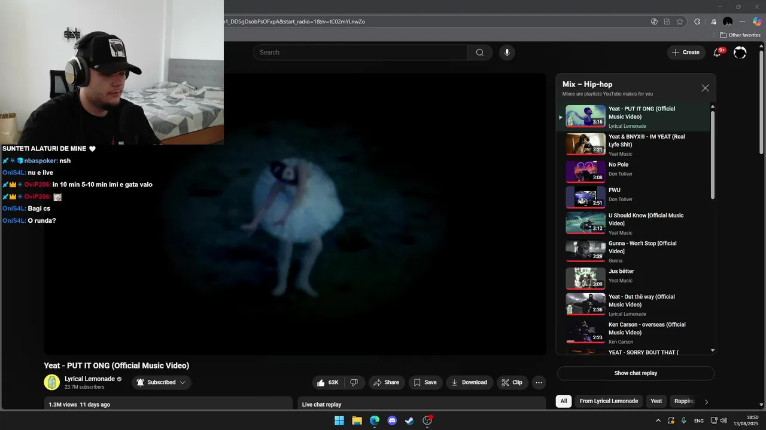This screenshot has height=430, width=766.
Task: Add page to favorites star icon
Action: [x=680, y=21]
